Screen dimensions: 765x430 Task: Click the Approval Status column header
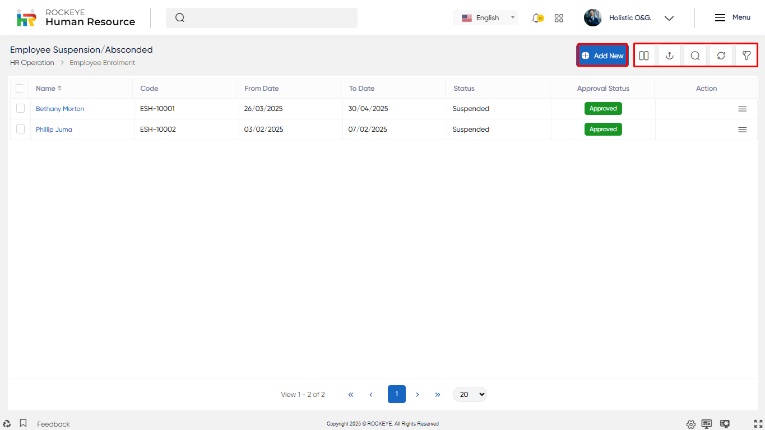tap(603, 89)
